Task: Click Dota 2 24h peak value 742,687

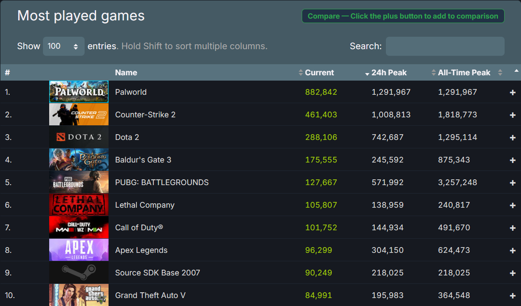Action: (387, 137)
